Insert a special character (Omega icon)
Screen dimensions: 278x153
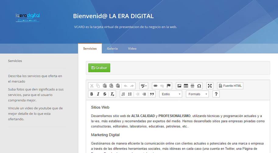pyautogui.click(x=199, y=86)
